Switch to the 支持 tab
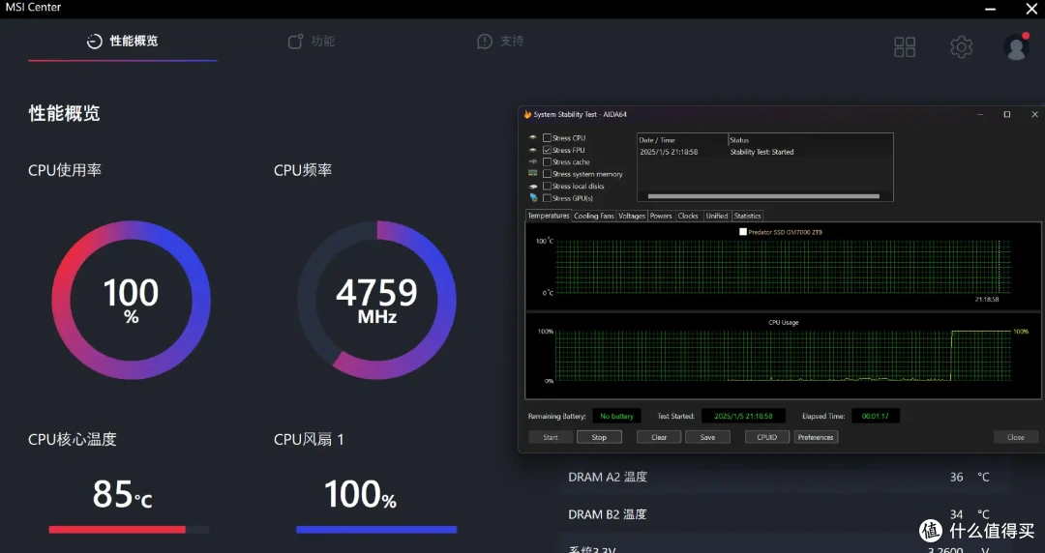This screenshot has height=553, width=1045. click(x=500, y=42)
